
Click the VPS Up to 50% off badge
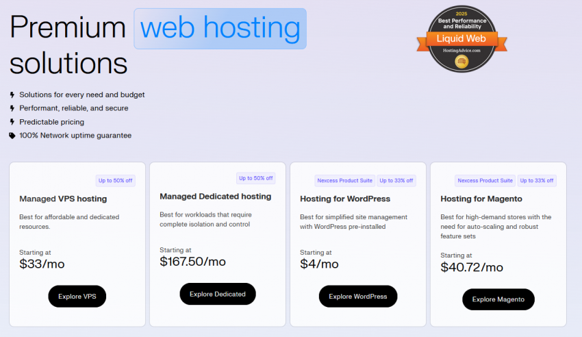point(116,181)
